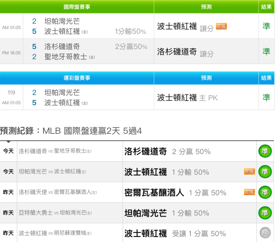Click the 結果 header in the green 國際盤 table

(x=266, y=7)
